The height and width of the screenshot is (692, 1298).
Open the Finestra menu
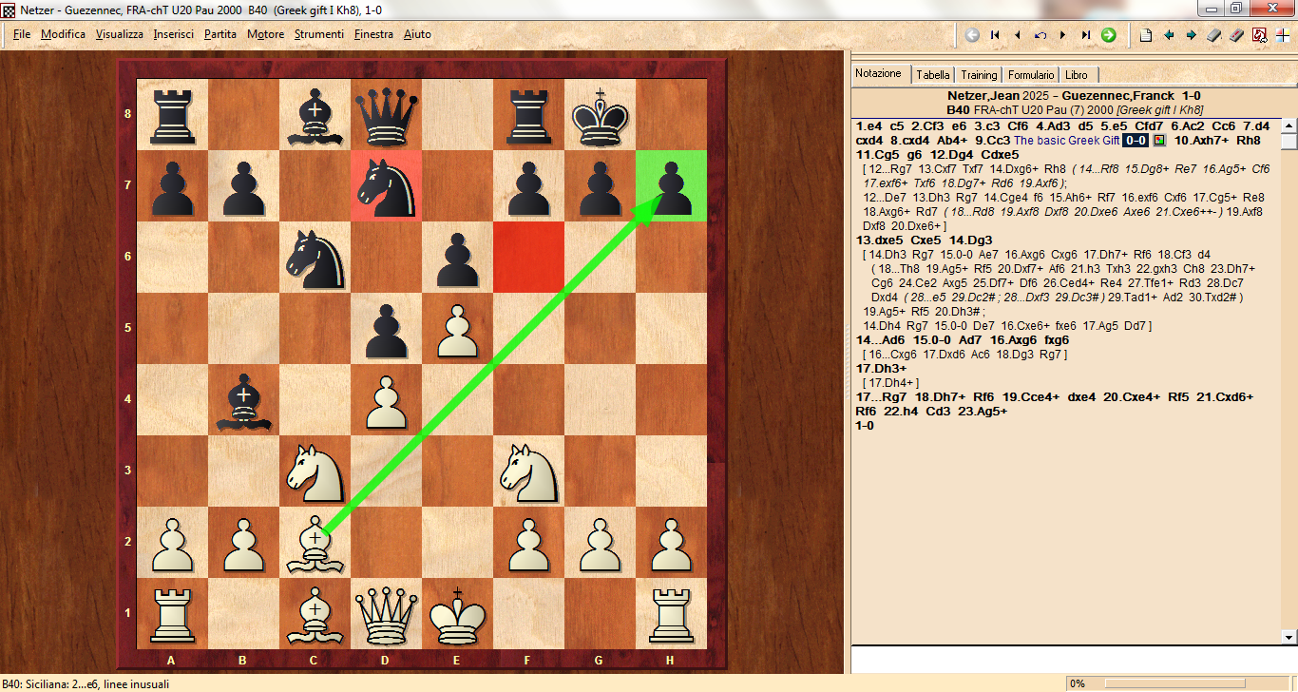tap(373, 34)
